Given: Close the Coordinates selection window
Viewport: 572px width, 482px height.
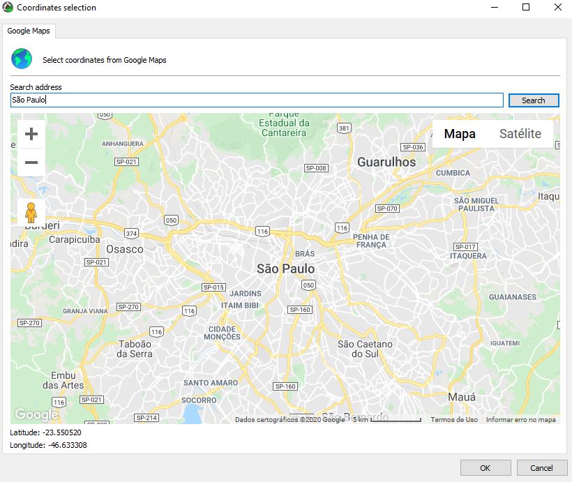Looking at the screenshot, I should (x=558, y=7).
